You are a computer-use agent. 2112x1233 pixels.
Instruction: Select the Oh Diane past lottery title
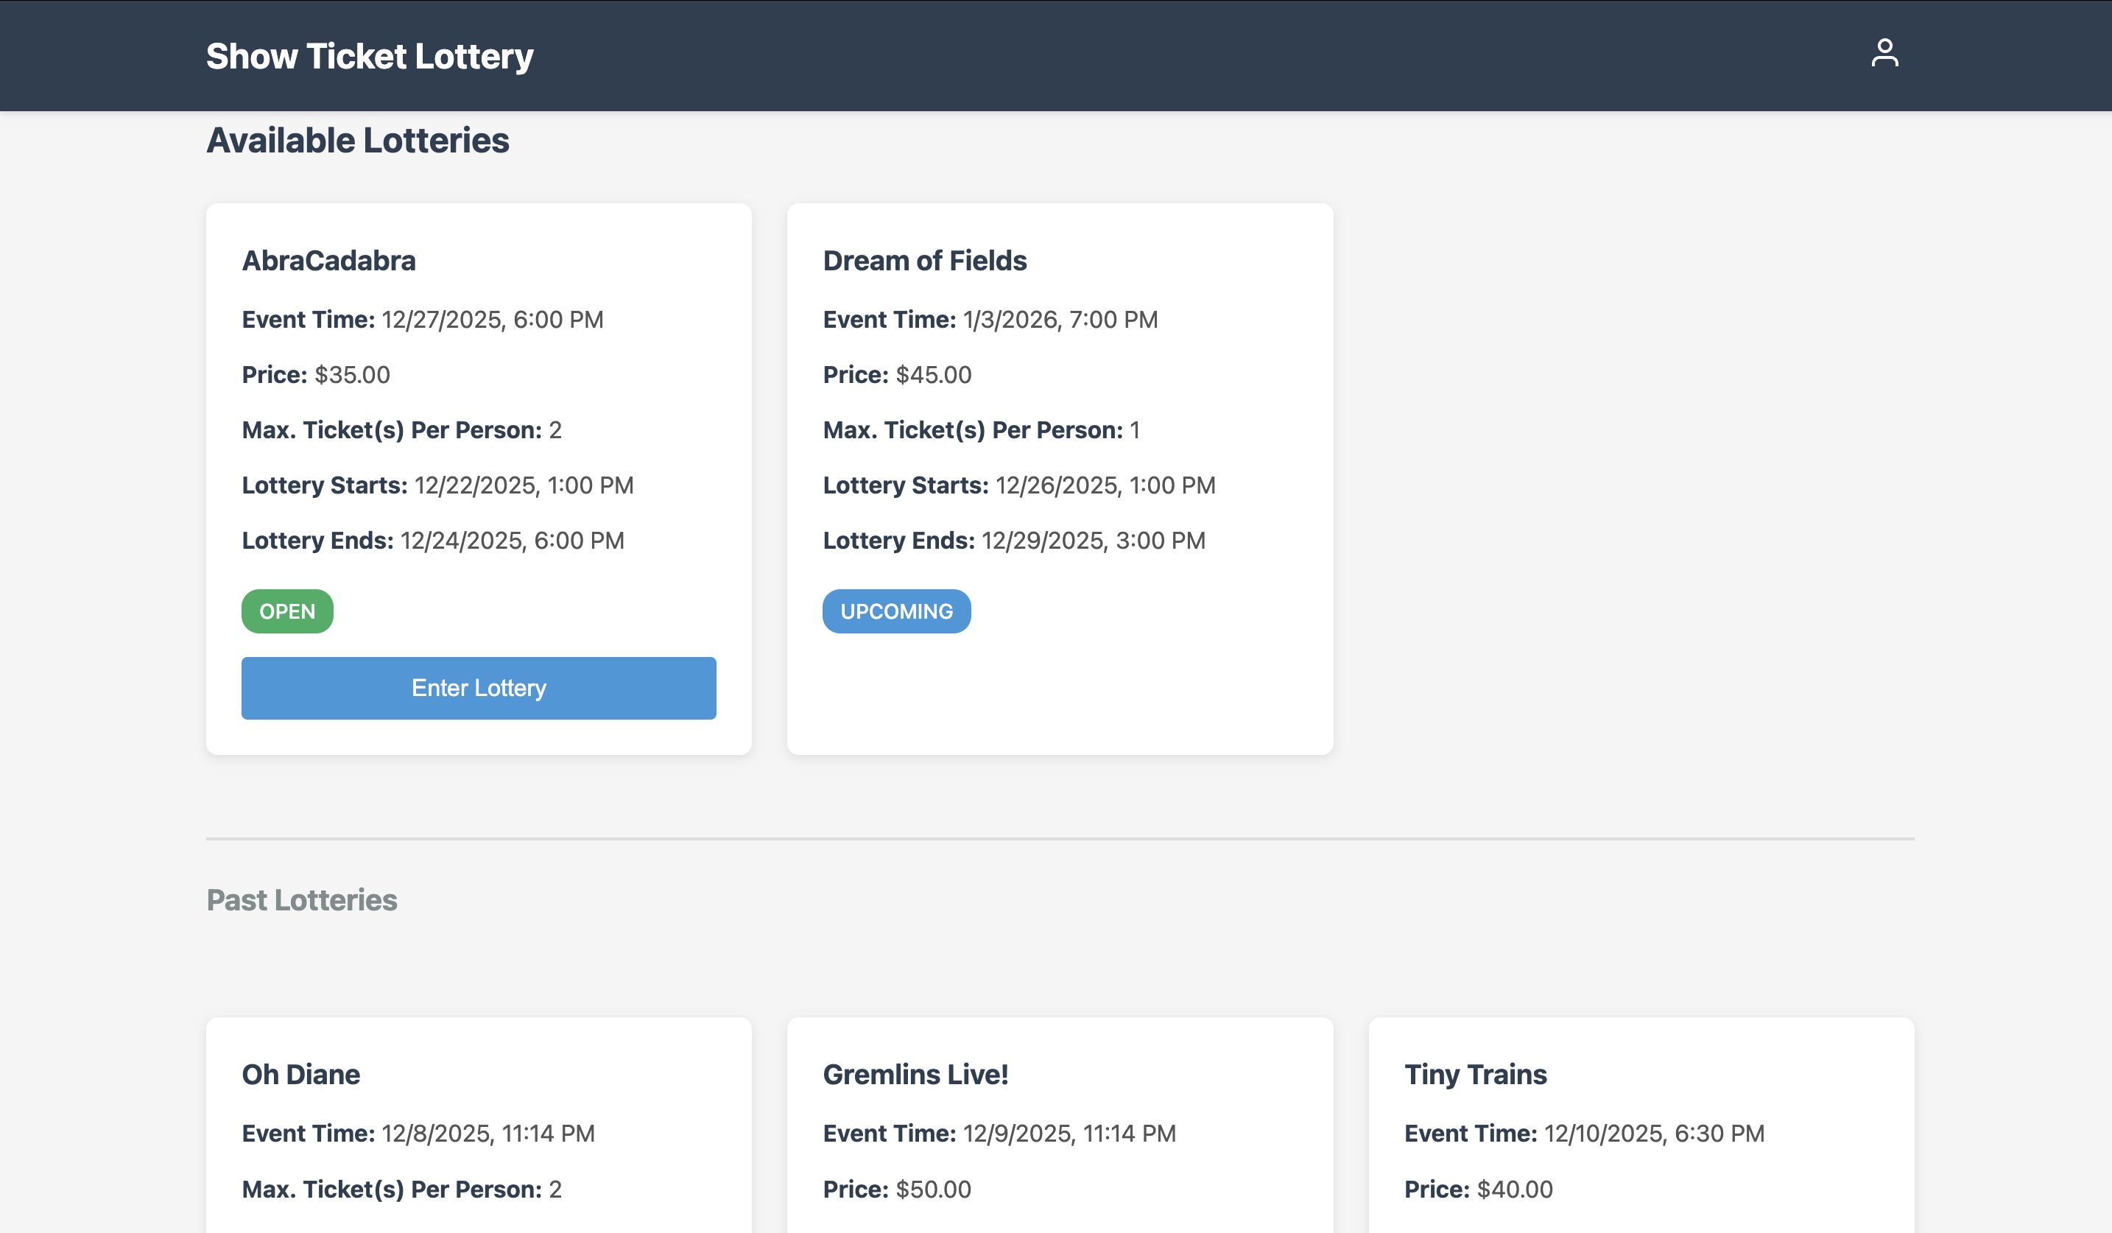coord(300,1074)
